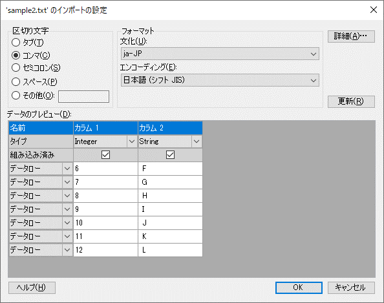This screenshot has width=384, height=303.
Task: Click the 更新(R) refresh button
Action: (351, 101)
